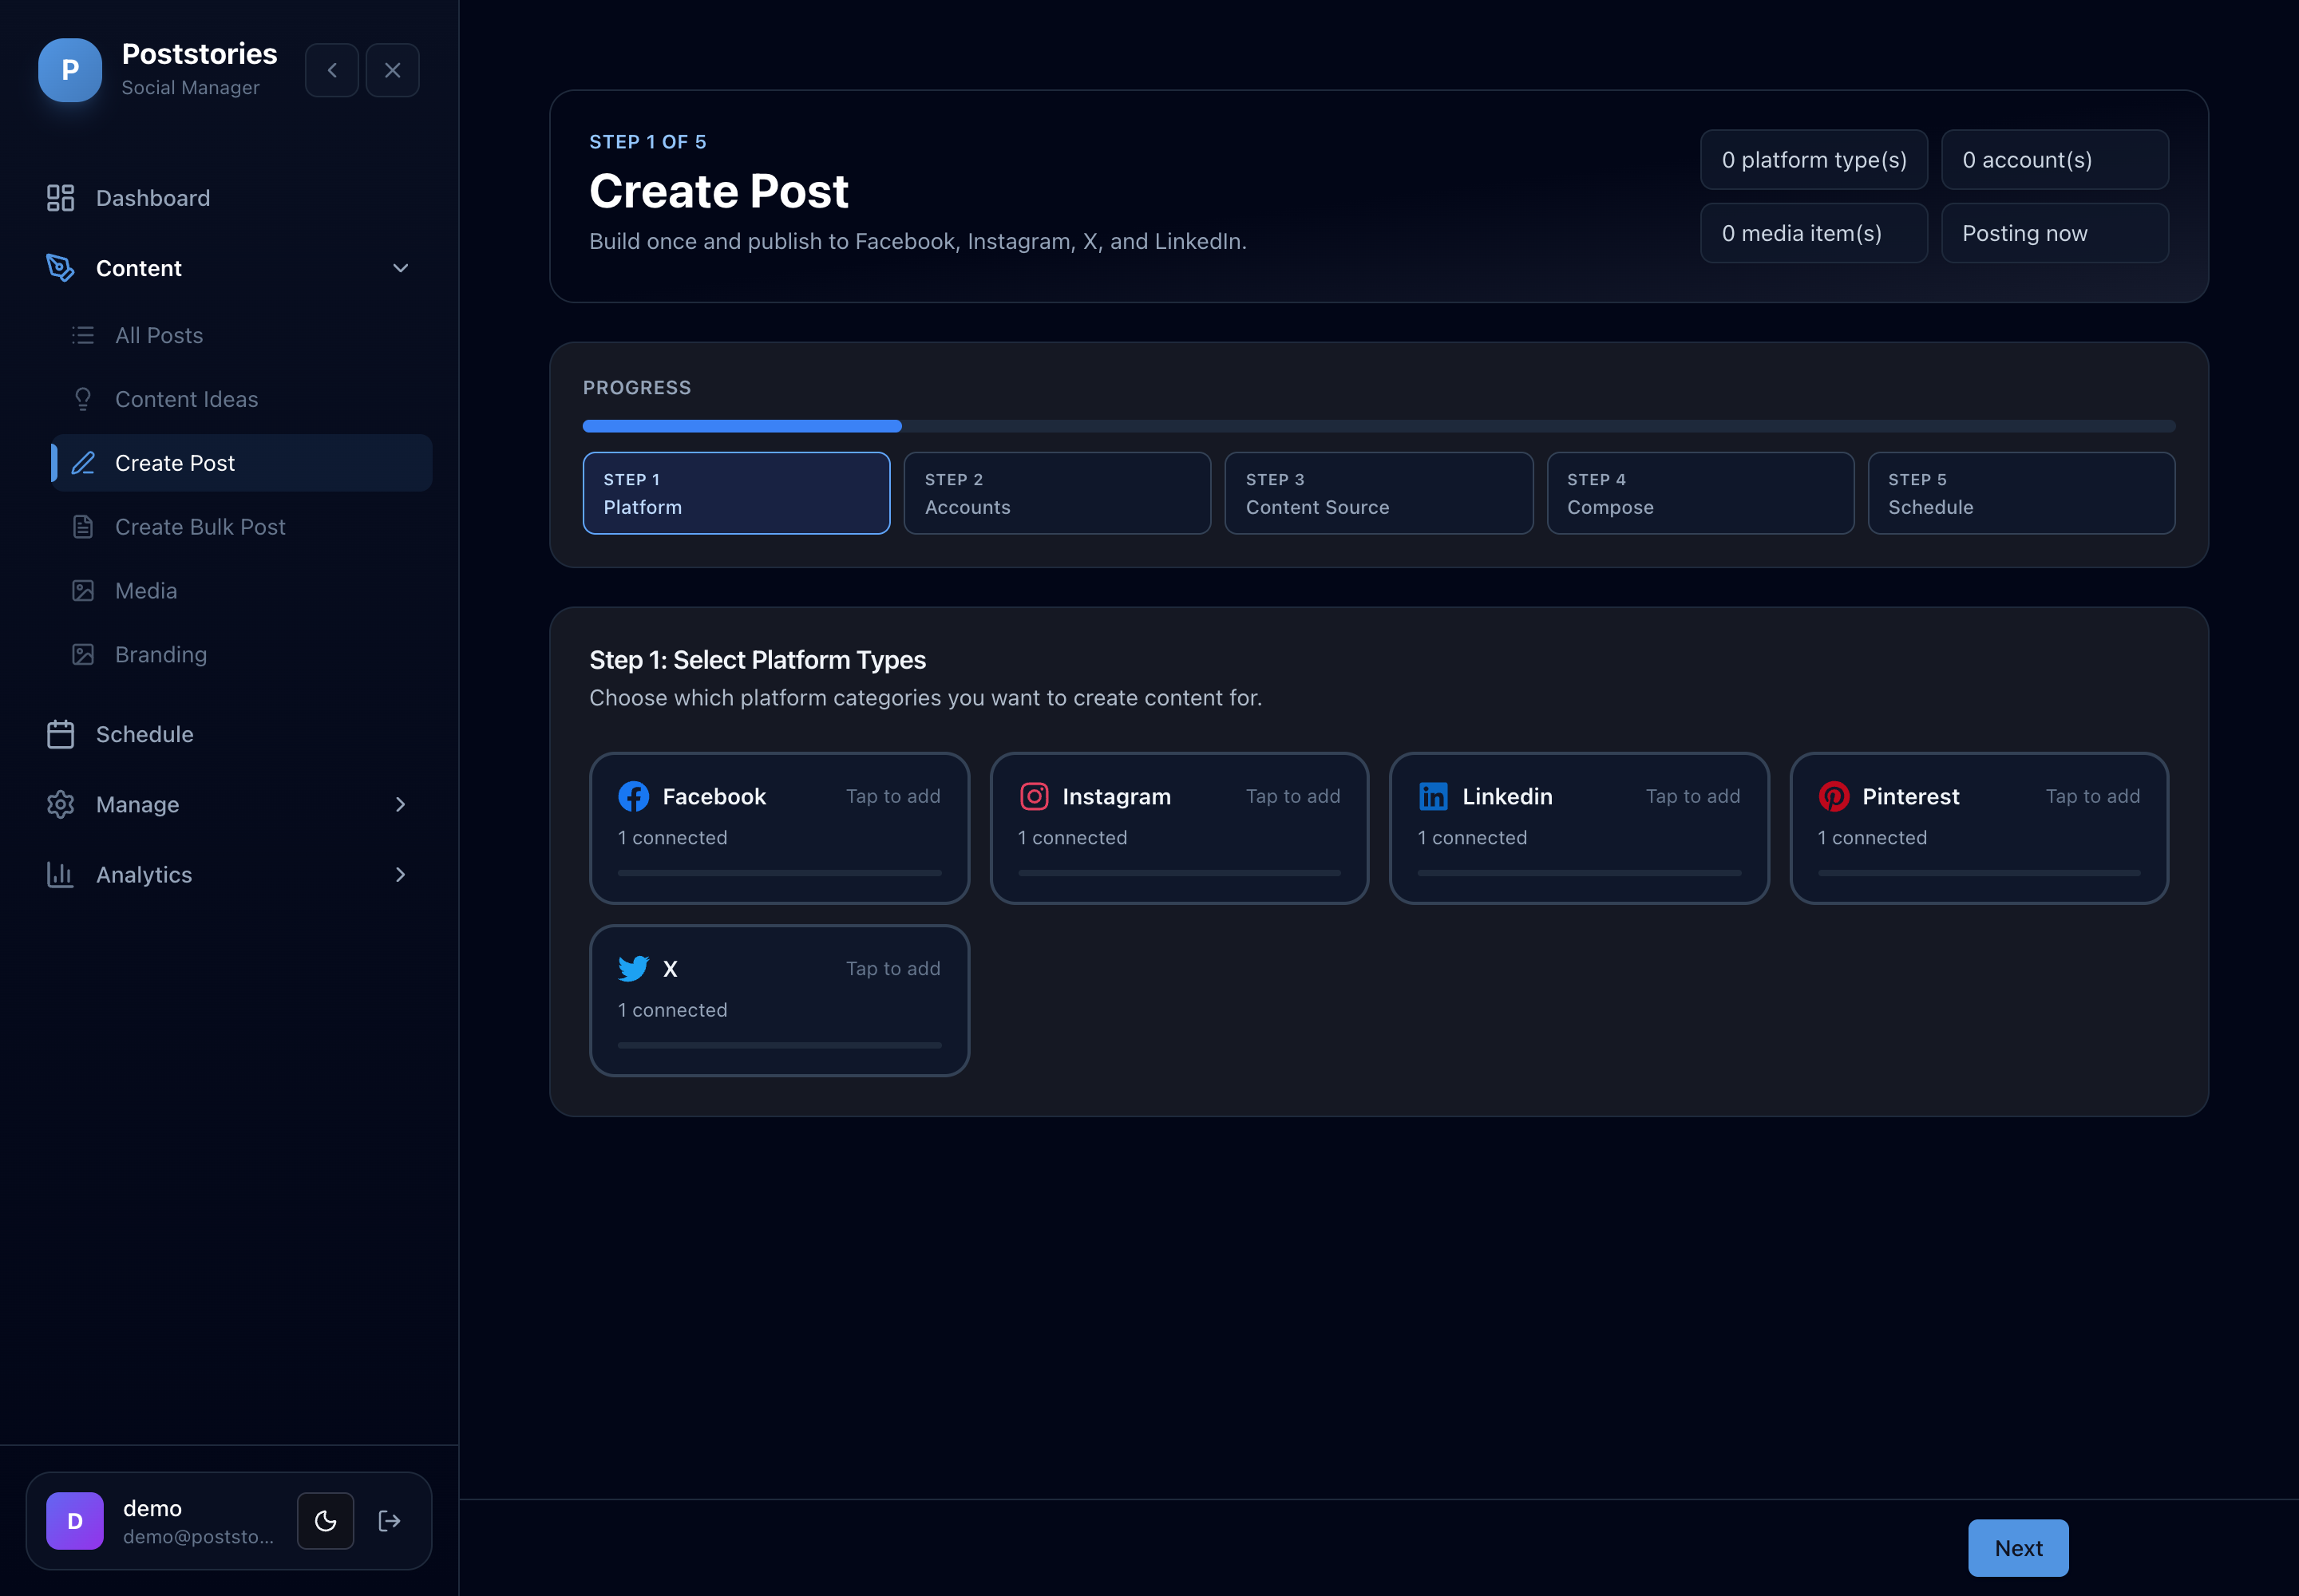Click the Poststories P logo
Screen dimensions: 2299x1596
click(70, 70)
